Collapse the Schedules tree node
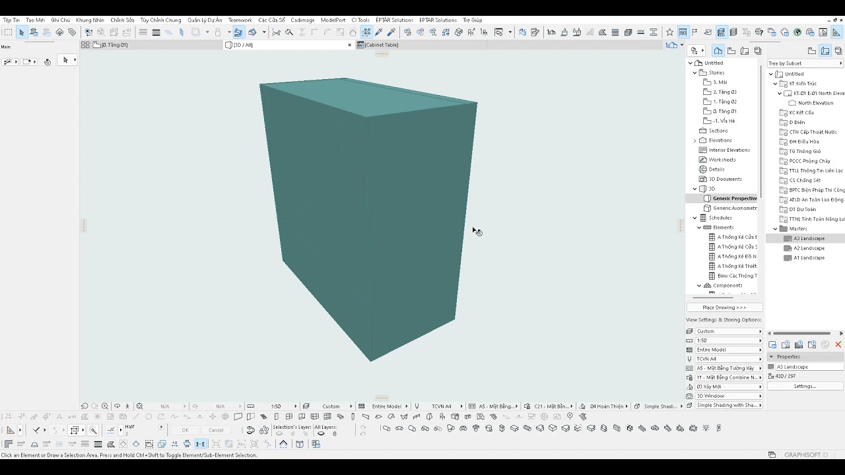Viewport: 845px width, 475px height. pyautogui.click(x=694, y=218)
